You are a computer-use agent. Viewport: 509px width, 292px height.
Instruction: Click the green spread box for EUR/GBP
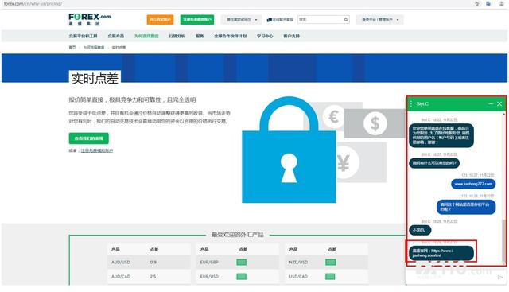(x=241, y=262)
